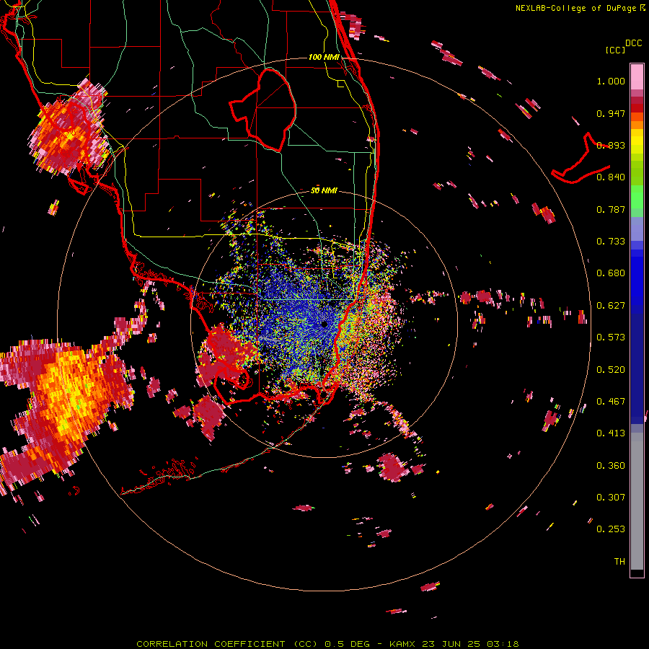Click the 1.000 scale value
Viewport: 649px width, 649px height.
611,81
